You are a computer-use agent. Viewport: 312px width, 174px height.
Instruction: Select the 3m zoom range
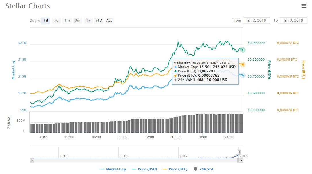pyautogui.click(x=78, y=20)
